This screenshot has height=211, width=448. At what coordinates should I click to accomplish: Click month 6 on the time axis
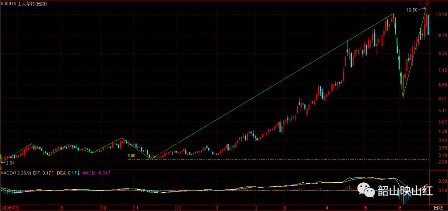click(x=400, y=208)
